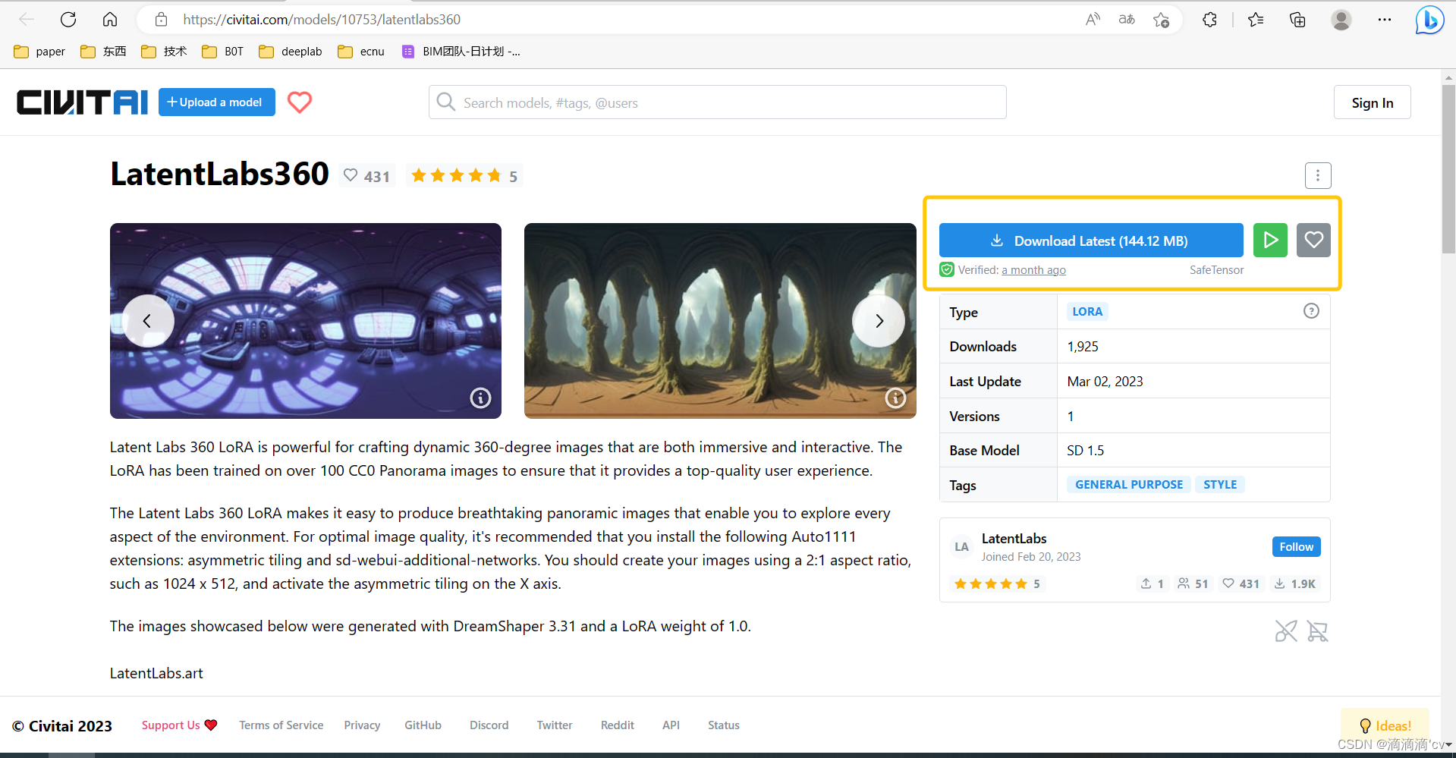Click the search magnifier icon
This screenshot has width=1456, height=758.
(446, 102)
